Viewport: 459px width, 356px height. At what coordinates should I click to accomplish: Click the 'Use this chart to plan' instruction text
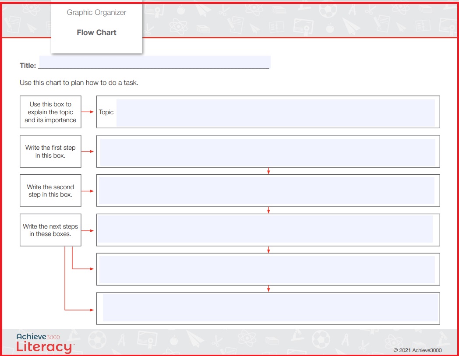(79, 83)
